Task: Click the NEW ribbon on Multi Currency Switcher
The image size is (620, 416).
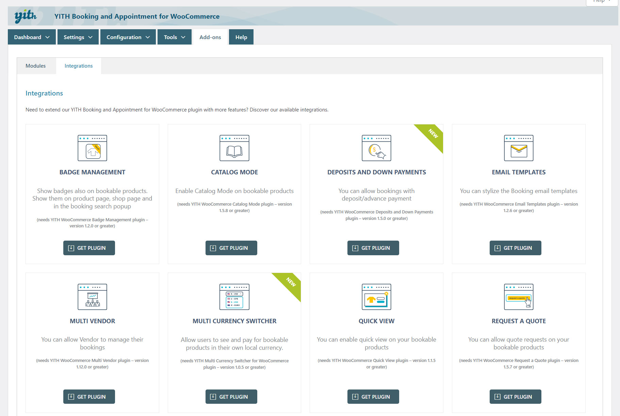Action: click(x=290, y=283)
